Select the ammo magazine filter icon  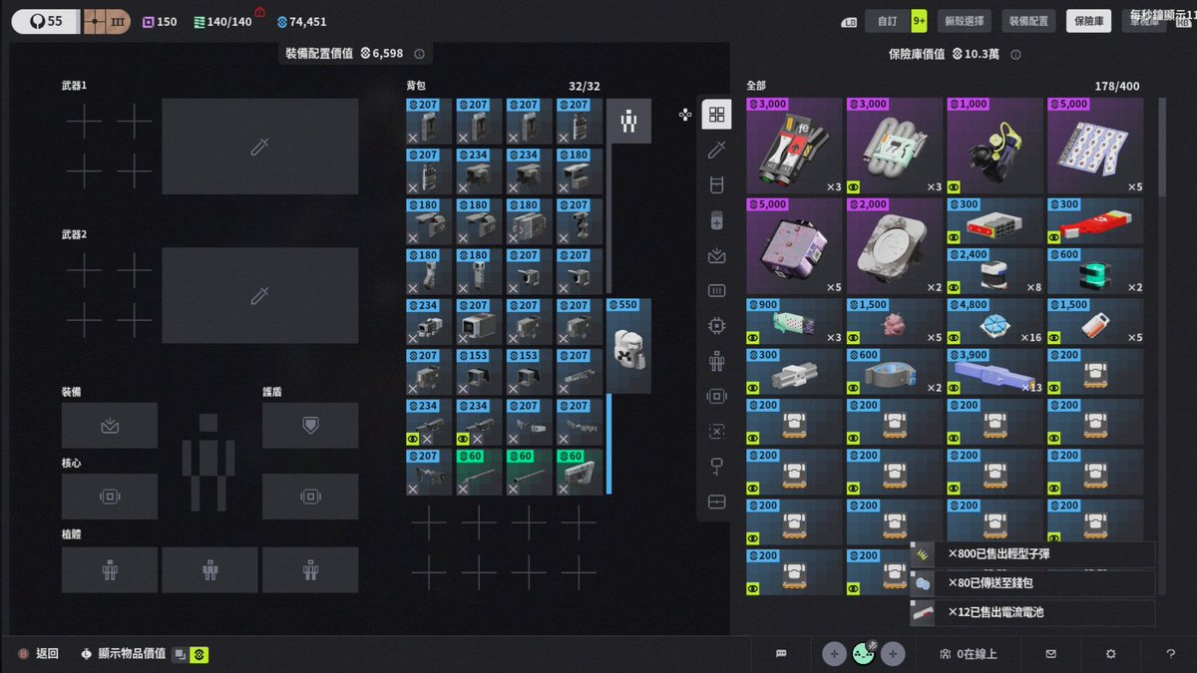(716, 220)
